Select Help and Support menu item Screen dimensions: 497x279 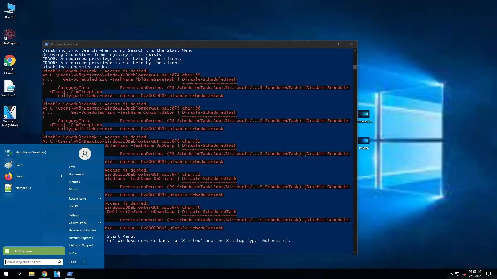tap(81, 245)
